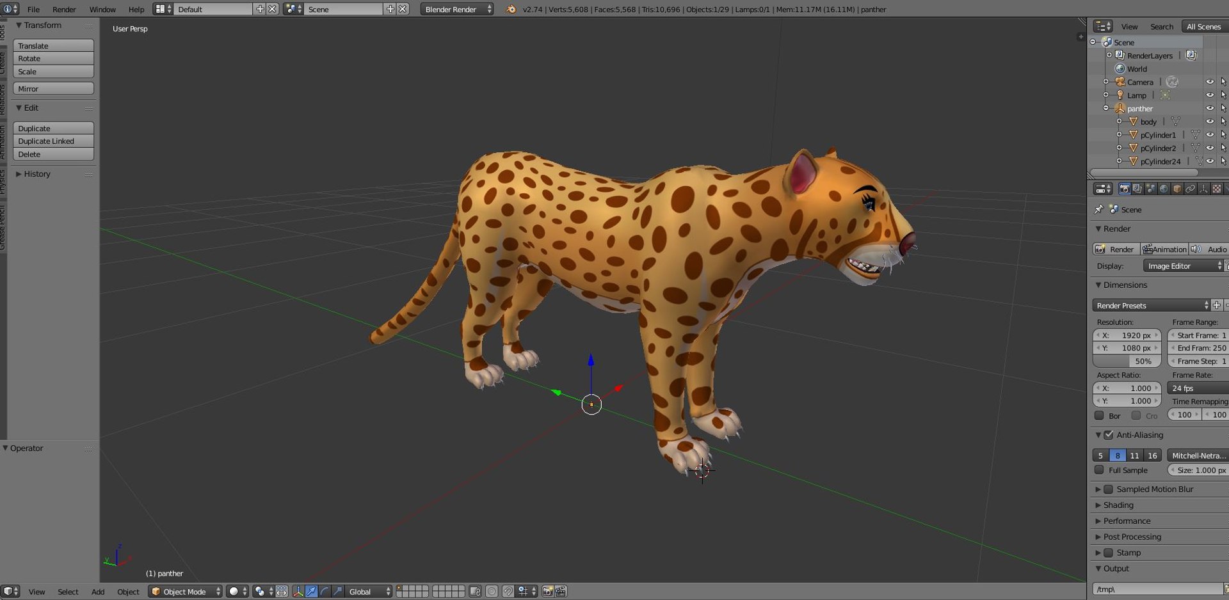Viewport: 1229px width, 600px height.
Task: Select the scale manipulator icon
Action: [337, 592]
